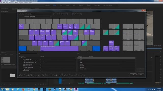Switch to OBS Studio in the taskbar
163x91 pixels.
(x=65, y=89)
